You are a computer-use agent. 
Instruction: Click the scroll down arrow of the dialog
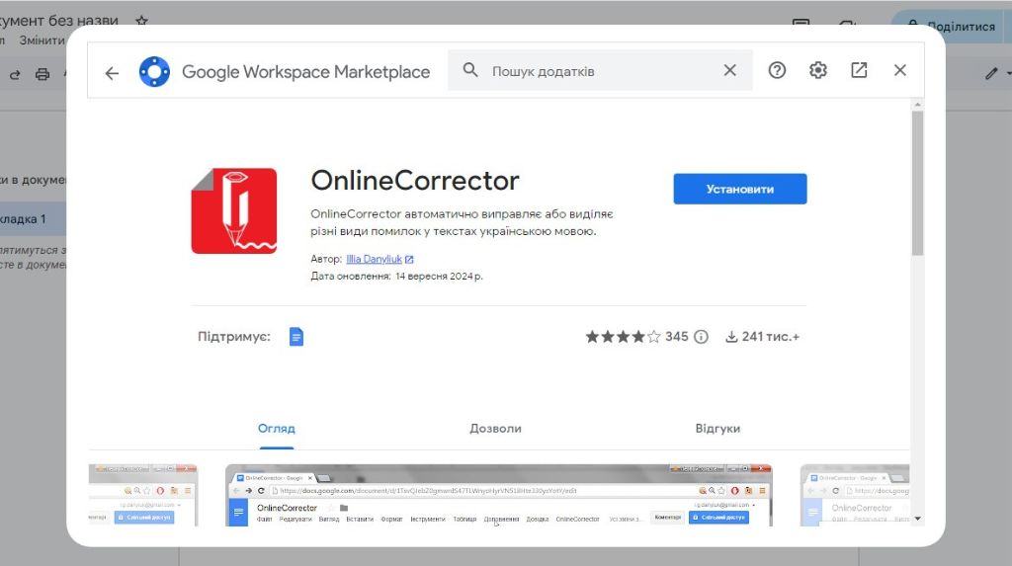click(918, 519)
